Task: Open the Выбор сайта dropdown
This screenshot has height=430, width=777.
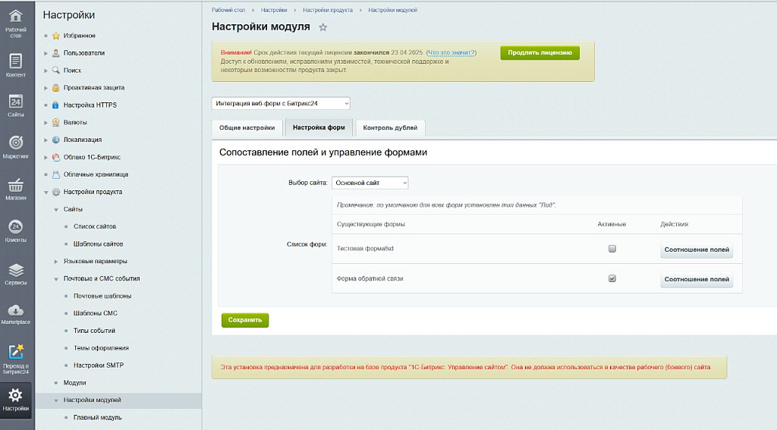Action: pyautogui.click(x=370, y=183)
